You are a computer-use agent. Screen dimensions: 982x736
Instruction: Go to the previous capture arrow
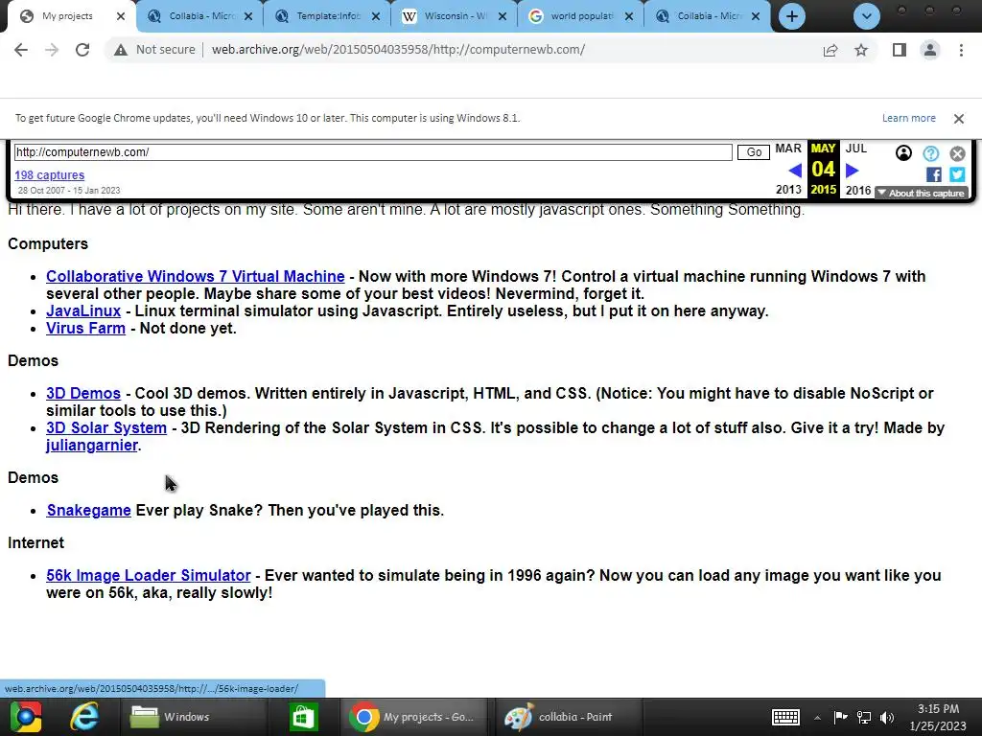[x=795, y=171]
